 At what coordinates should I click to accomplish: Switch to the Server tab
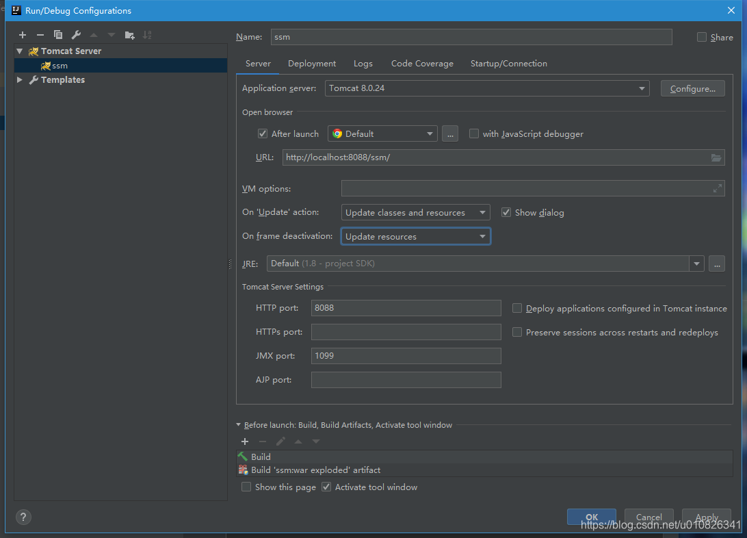point(258,64)
